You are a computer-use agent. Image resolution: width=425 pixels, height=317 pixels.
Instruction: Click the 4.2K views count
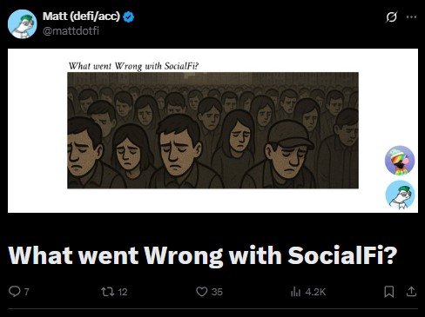point(315,292)
